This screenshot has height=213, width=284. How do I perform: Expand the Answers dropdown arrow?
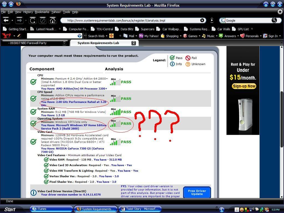238,36
